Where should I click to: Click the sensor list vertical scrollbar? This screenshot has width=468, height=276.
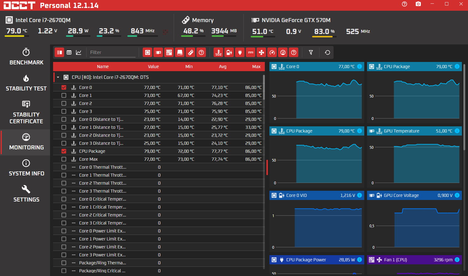pos(264,87)
